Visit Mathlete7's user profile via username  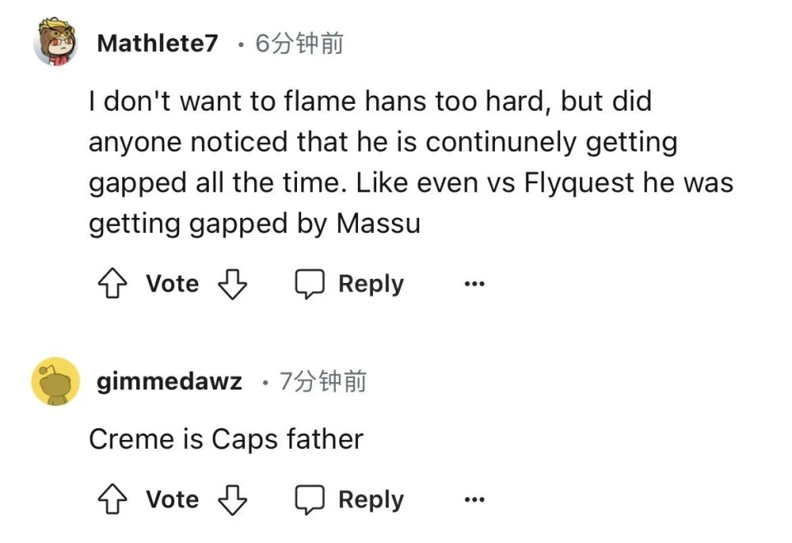(x=158, y=44)
